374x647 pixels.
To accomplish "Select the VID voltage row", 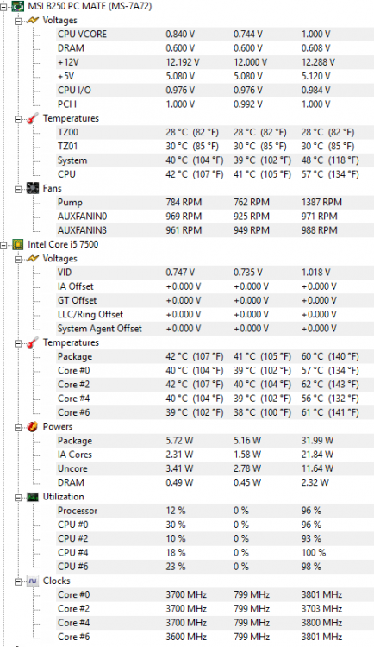I will pos(215,273).
